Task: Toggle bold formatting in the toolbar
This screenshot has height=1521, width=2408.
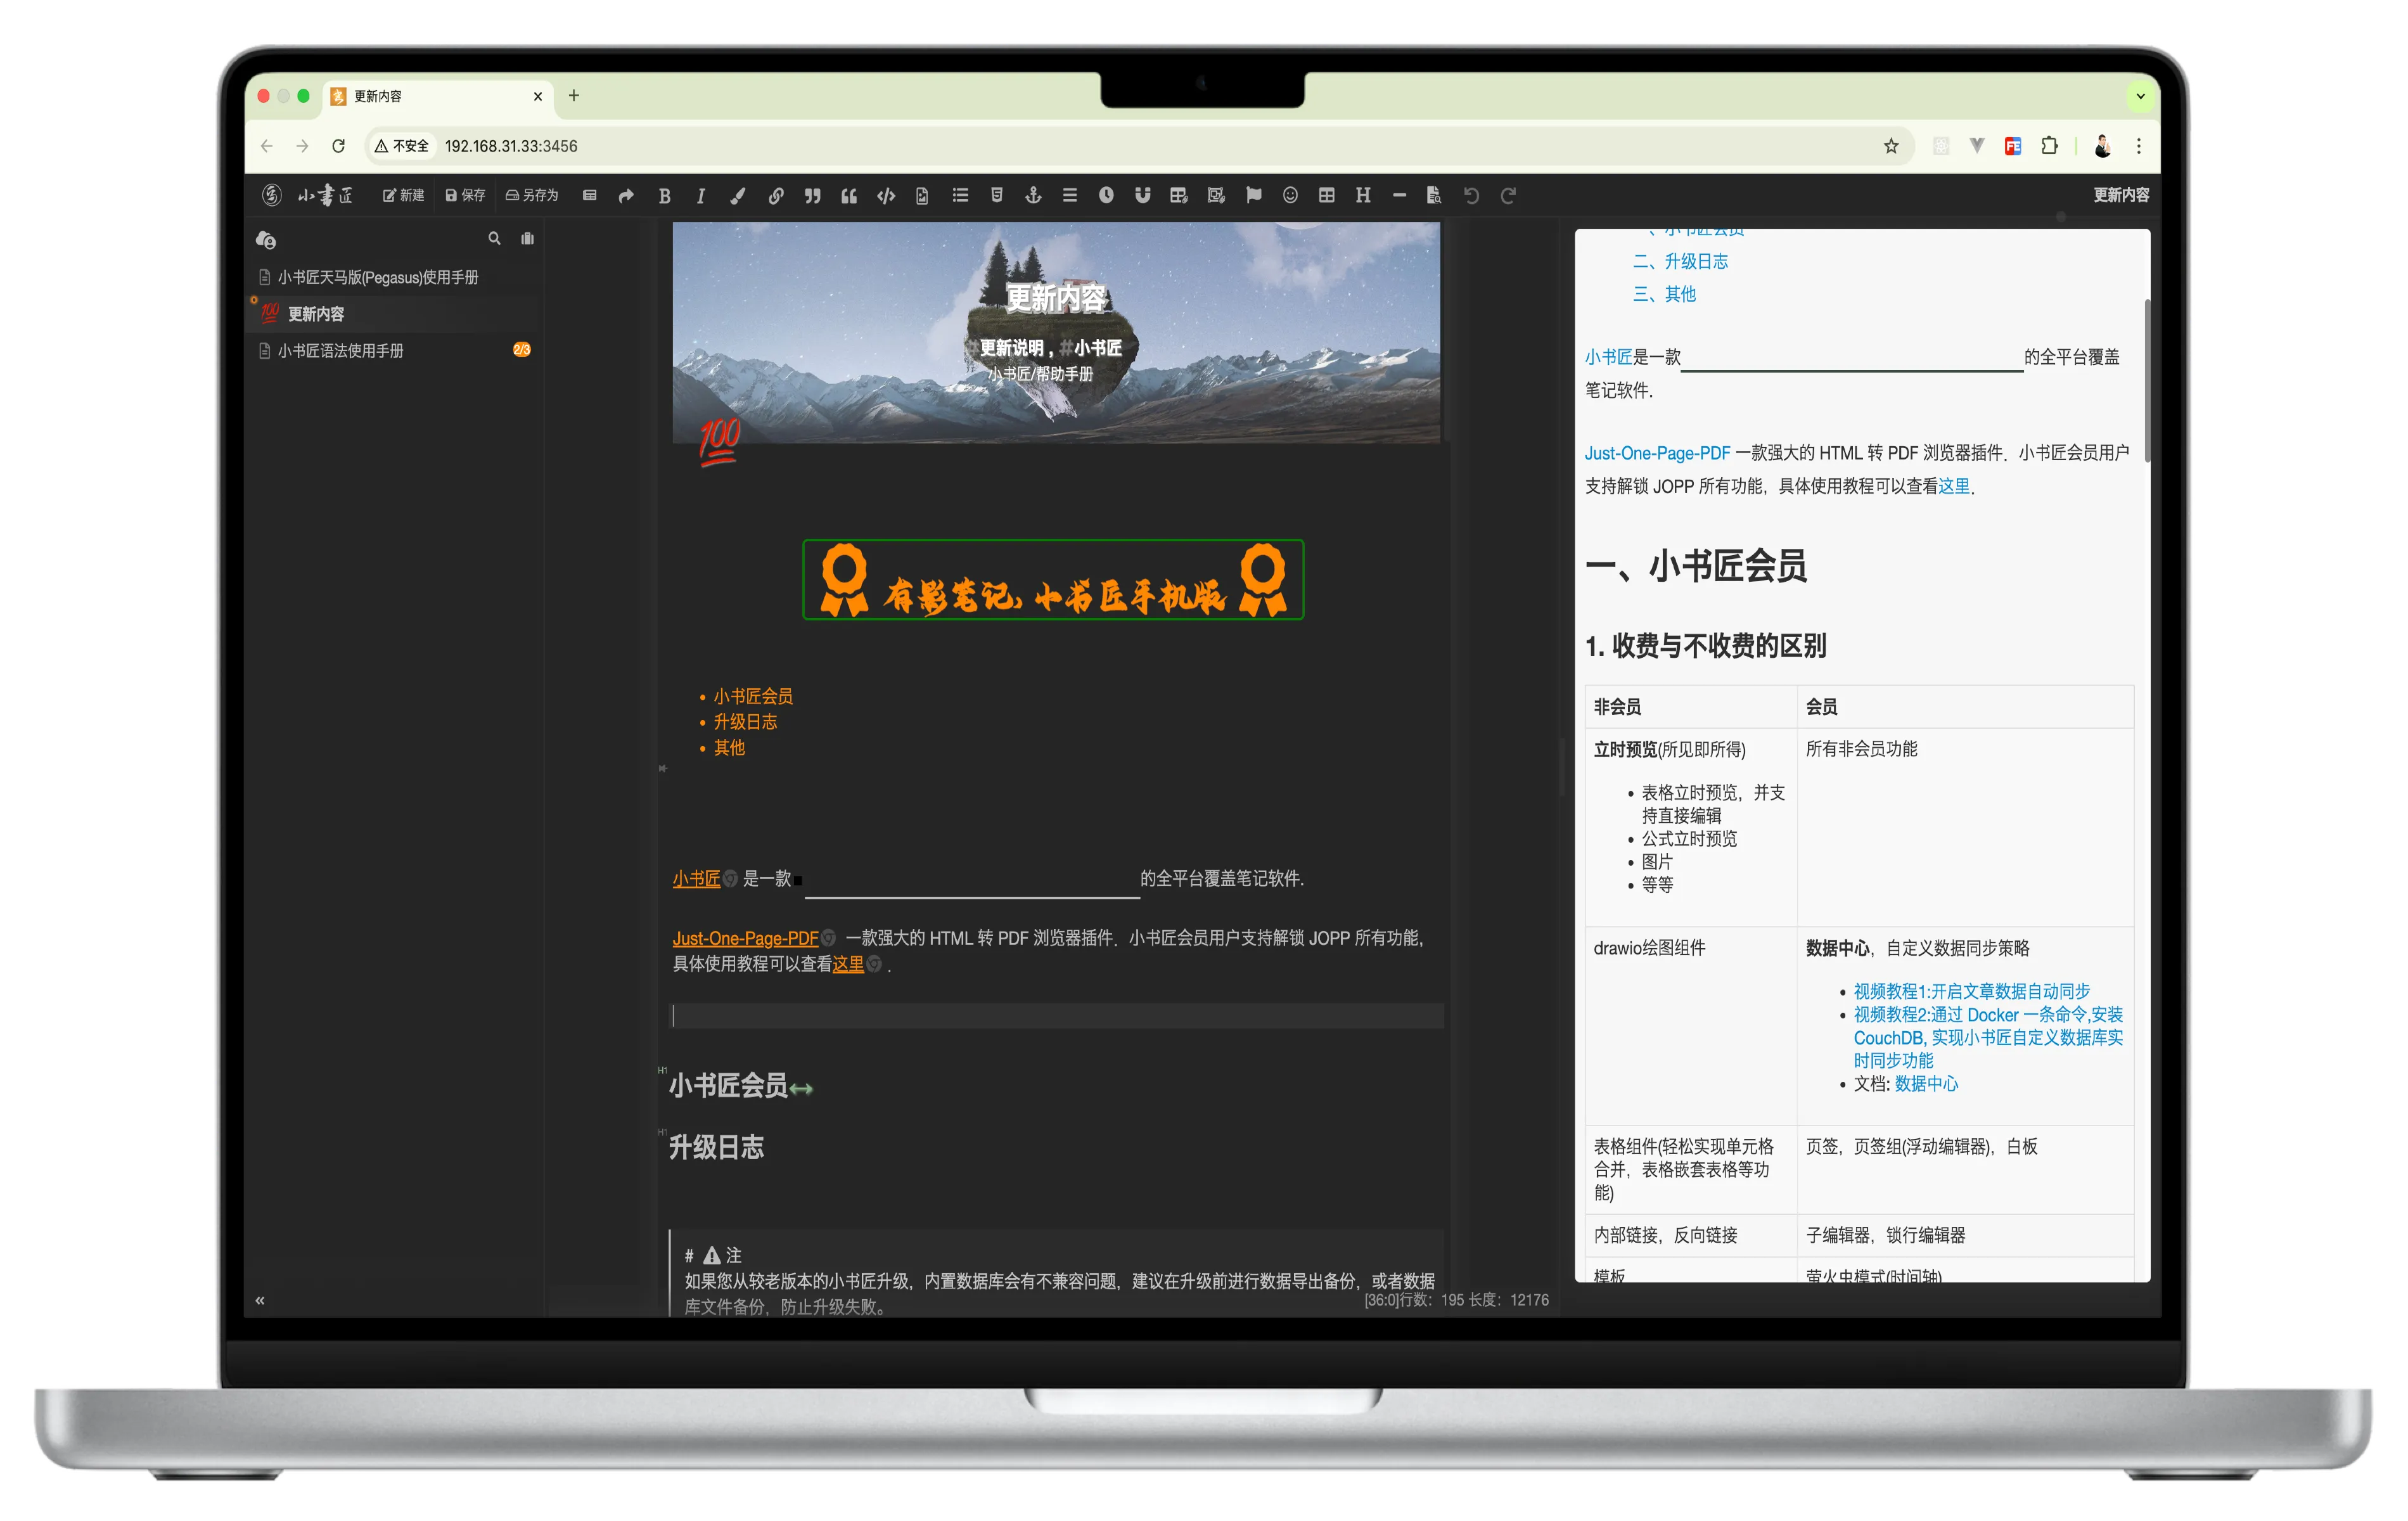Action: click(664, 196)
